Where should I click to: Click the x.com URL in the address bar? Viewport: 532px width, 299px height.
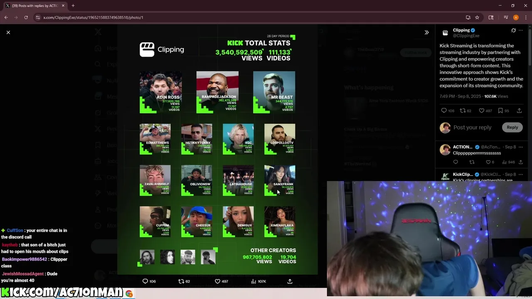93,17
